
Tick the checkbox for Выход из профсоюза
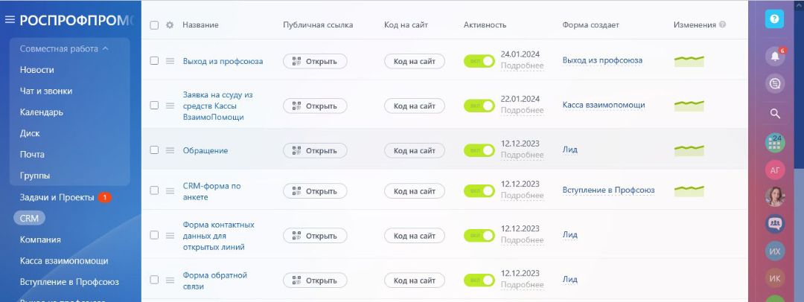154,61
